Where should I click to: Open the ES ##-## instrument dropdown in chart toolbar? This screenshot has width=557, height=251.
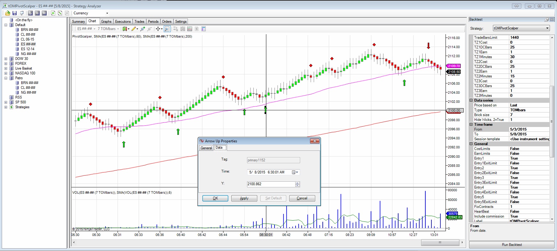[x=86, y=29]
